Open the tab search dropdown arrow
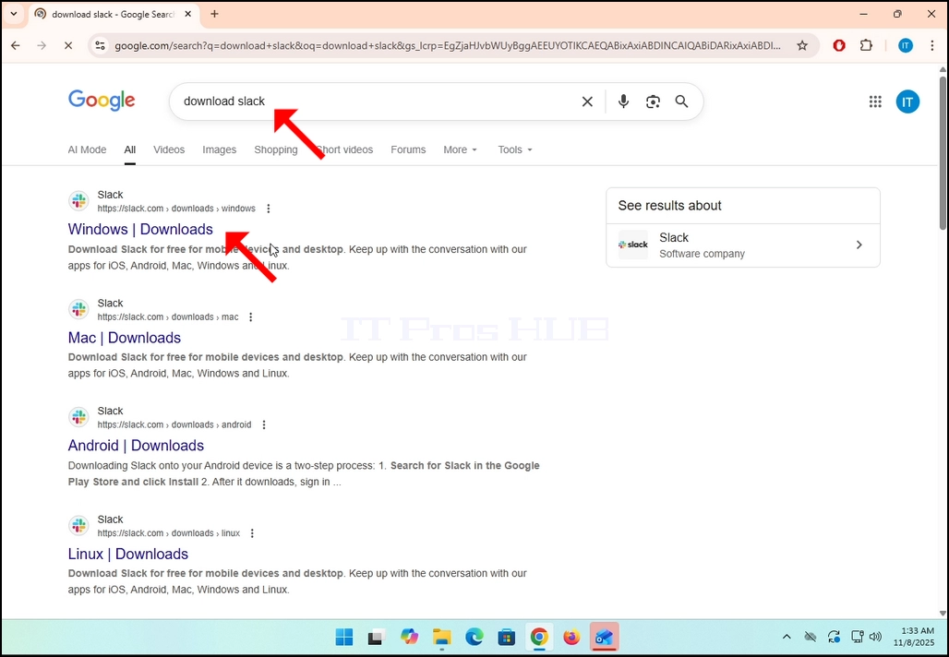 13,14
